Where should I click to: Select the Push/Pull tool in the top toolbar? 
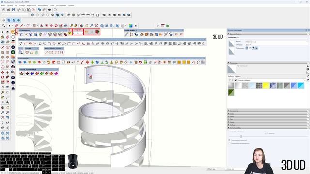pos(42,26)
